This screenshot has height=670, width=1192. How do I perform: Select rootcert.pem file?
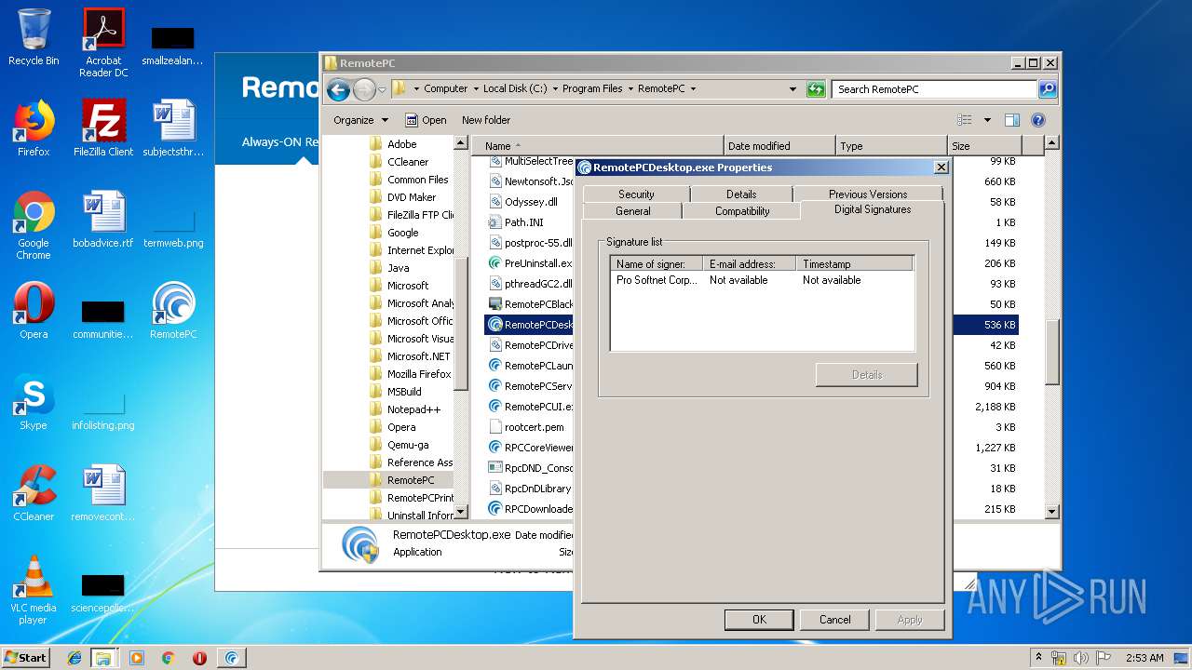pyautogui.click(x=534, y=427)
